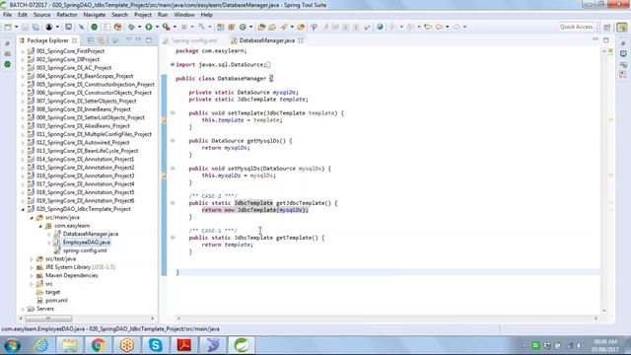The image size is (631, 355).
Task: Open dropdown arrow next to Debug icon
Action: coord(139,27)
